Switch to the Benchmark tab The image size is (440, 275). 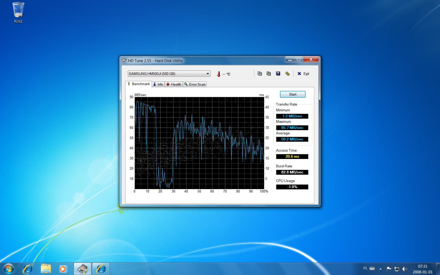pyautogui.click(x=139, y=84)
